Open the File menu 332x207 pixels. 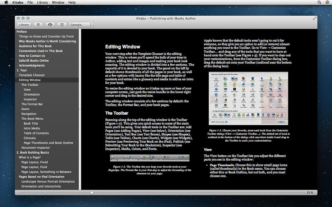30,2
